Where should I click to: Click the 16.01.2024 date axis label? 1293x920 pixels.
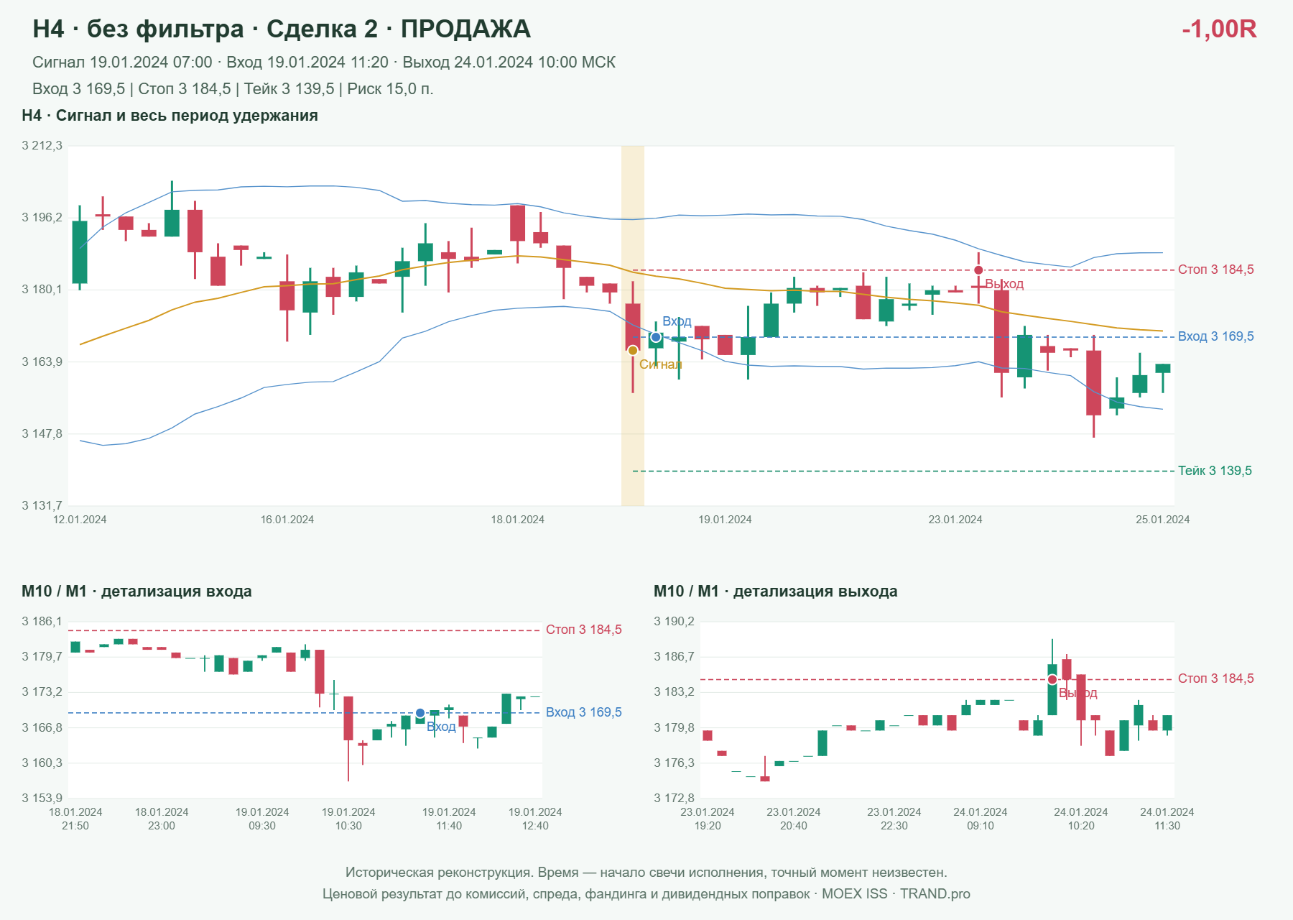(x=287, y=520)
